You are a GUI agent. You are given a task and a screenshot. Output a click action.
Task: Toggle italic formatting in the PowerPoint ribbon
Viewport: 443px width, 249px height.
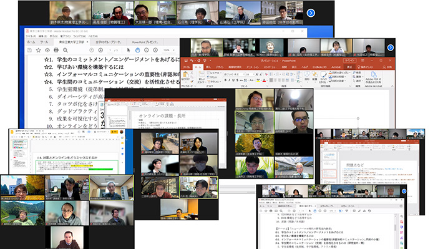point(229,81)
